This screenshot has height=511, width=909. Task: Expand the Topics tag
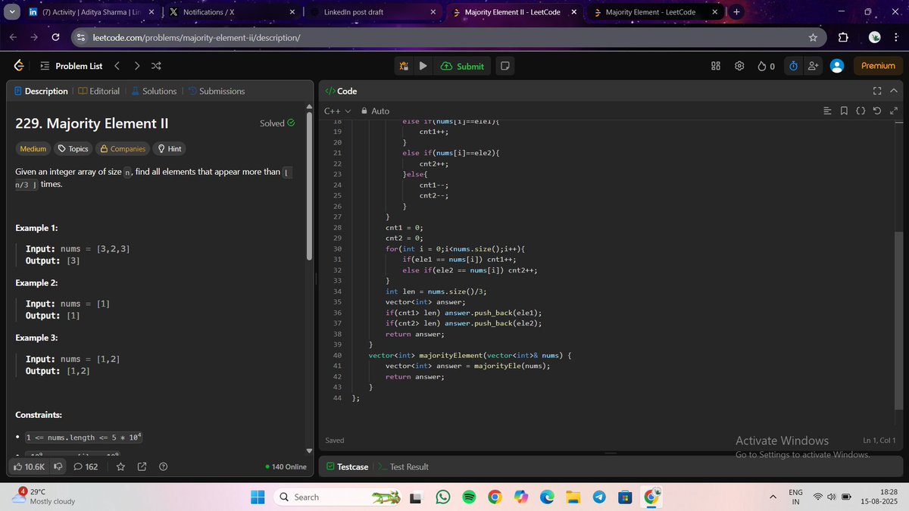point(73,148)
